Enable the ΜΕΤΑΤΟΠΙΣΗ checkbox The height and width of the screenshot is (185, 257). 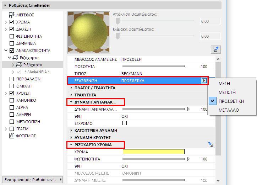click(12, 122)
